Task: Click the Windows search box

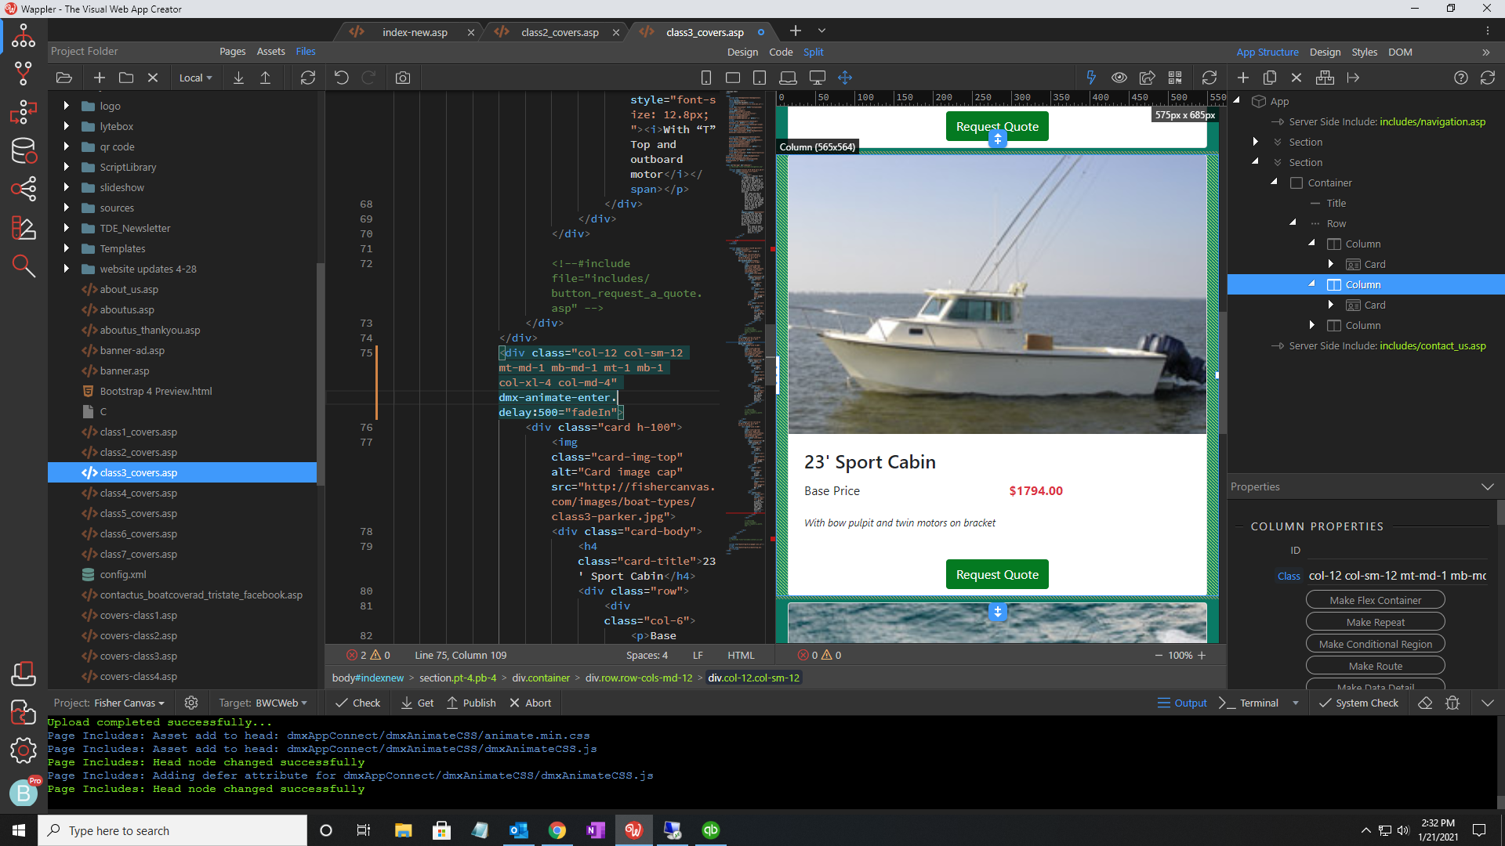Action: click(x=172, y=830)
